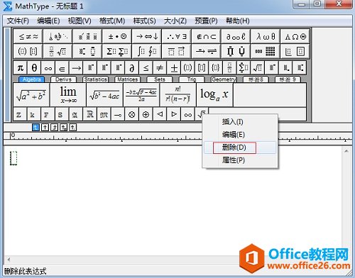
Task: Open the logical symbols palette (∴ ∀ ∃)
Action: [176, 36]
